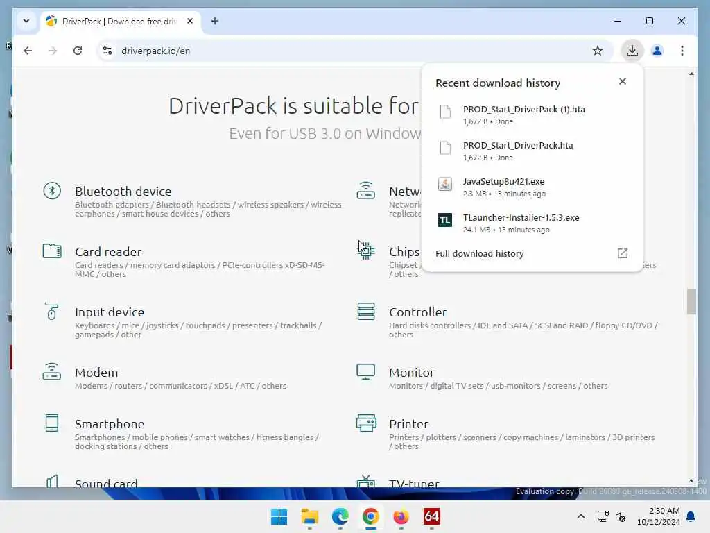Click the Card reader icon
Image resolution: width=710 pixels, height=533 pixels.
[52, 251]
